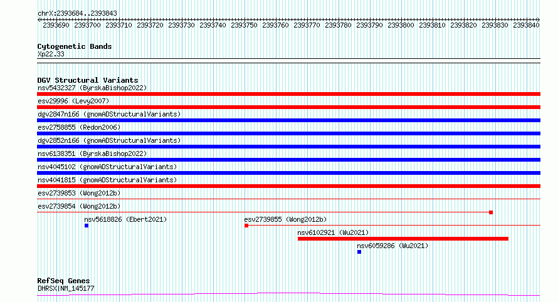Click ruler position 2393800

click(x=401, y=25)
